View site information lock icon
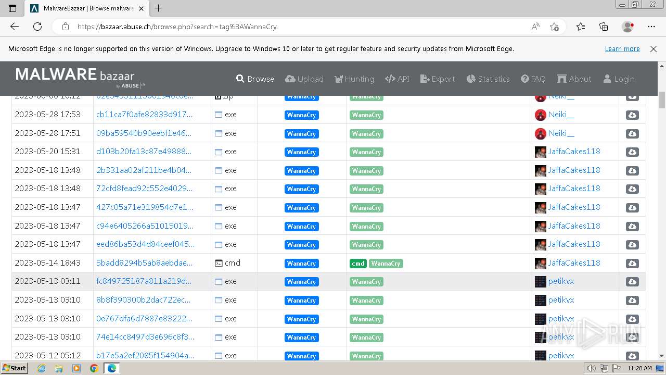The width and height of the screenshot is (666, 375). pyautogui.click(x=66, y=27)
